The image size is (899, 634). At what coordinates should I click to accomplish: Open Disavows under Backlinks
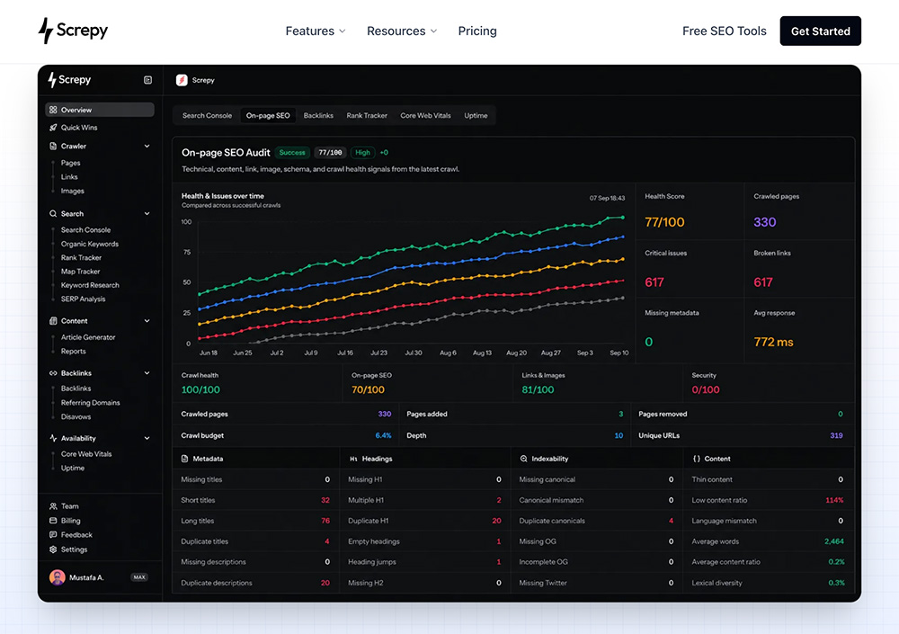pos(76,416)
